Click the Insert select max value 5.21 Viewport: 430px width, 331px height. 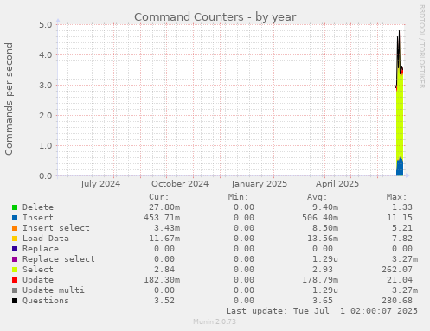402,228
